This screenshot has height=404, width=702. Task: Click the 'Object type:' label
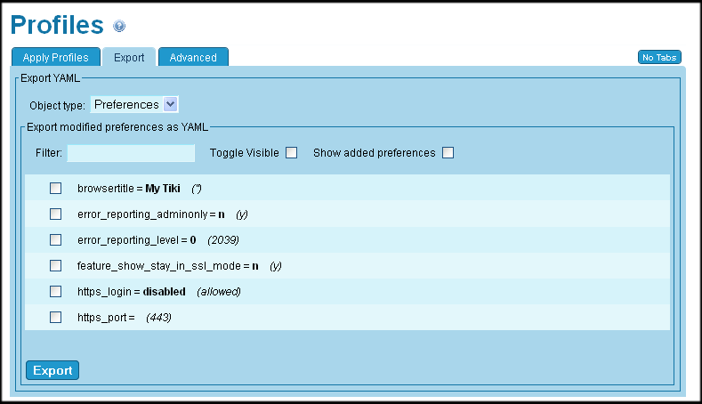(x=57, y=106)
